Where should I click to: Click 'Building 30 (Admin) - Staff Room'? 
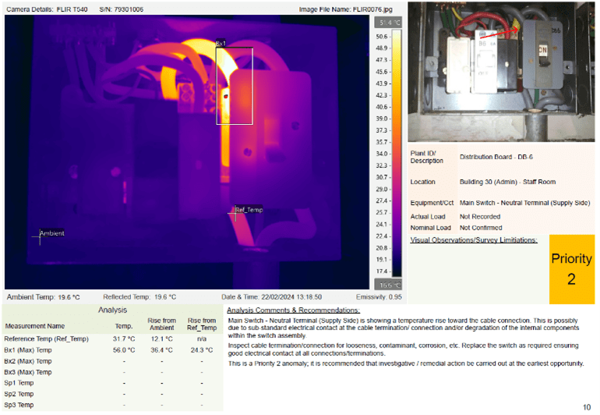point(507,182)
